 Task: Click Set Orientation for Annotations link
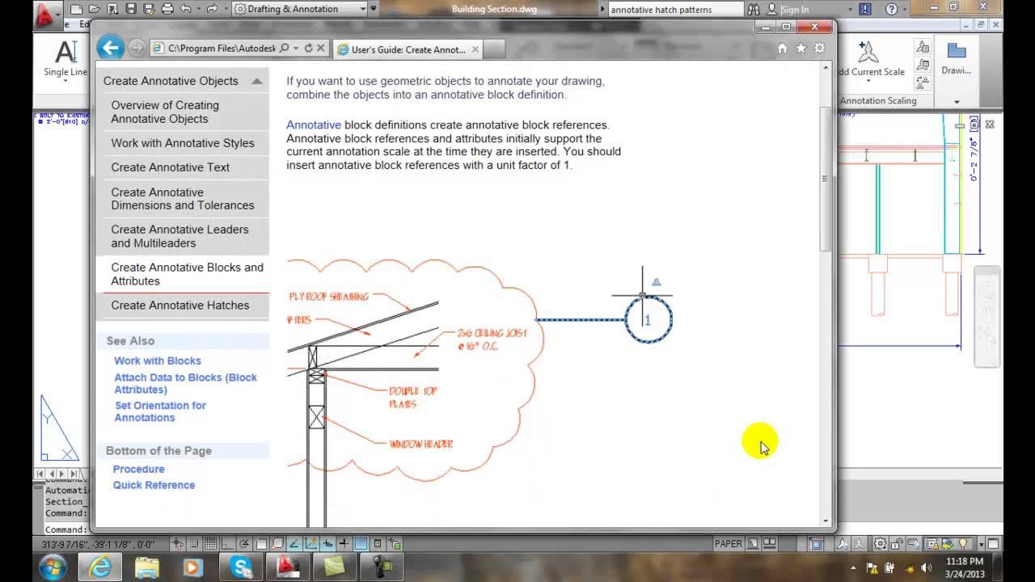pos(160,411)
